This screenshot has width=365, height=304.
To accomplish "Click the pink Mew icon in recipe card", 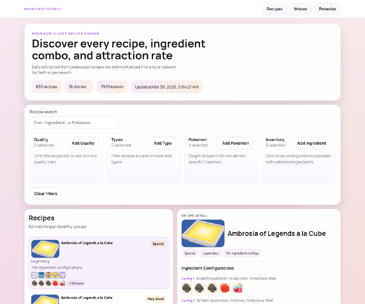I will pyautogui.click(x=62, y=275).
